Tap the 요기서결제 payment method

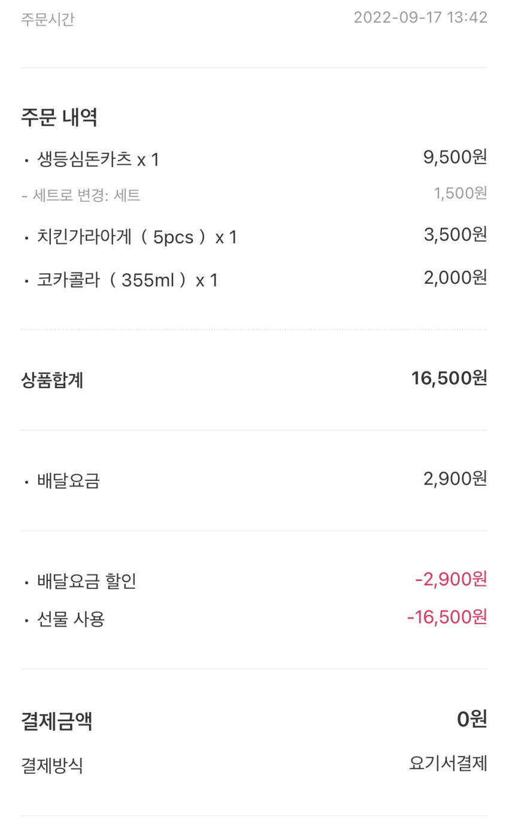[448, 763]
